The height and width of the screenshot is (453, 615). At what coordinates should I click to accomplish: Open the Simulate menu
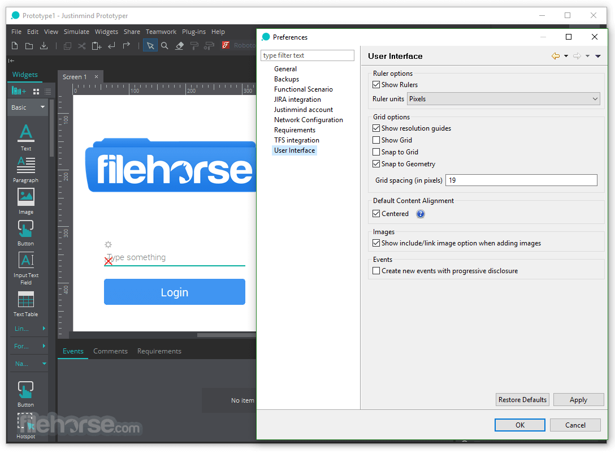(x=76, y=32)
